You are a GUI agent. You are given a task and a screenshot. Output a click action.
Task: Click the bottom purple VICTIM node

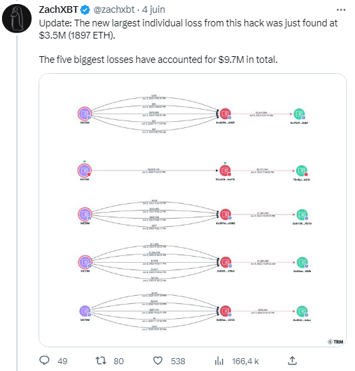tap(85, 311)
